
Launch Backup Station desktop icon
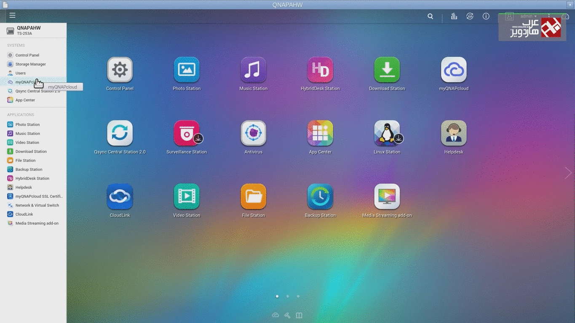(320, 196)
